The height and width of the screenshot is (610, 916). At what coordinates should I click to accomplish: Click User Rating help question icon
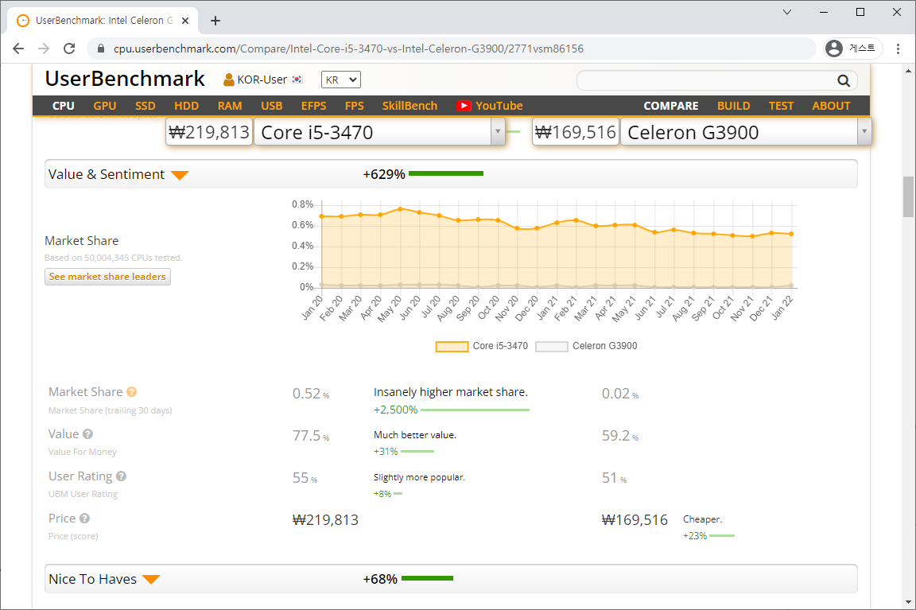click(x=121, y=476)
